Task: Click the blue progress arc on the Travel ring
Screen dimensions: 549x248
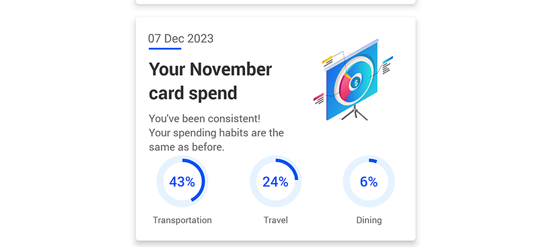Action: pos(291,167)
